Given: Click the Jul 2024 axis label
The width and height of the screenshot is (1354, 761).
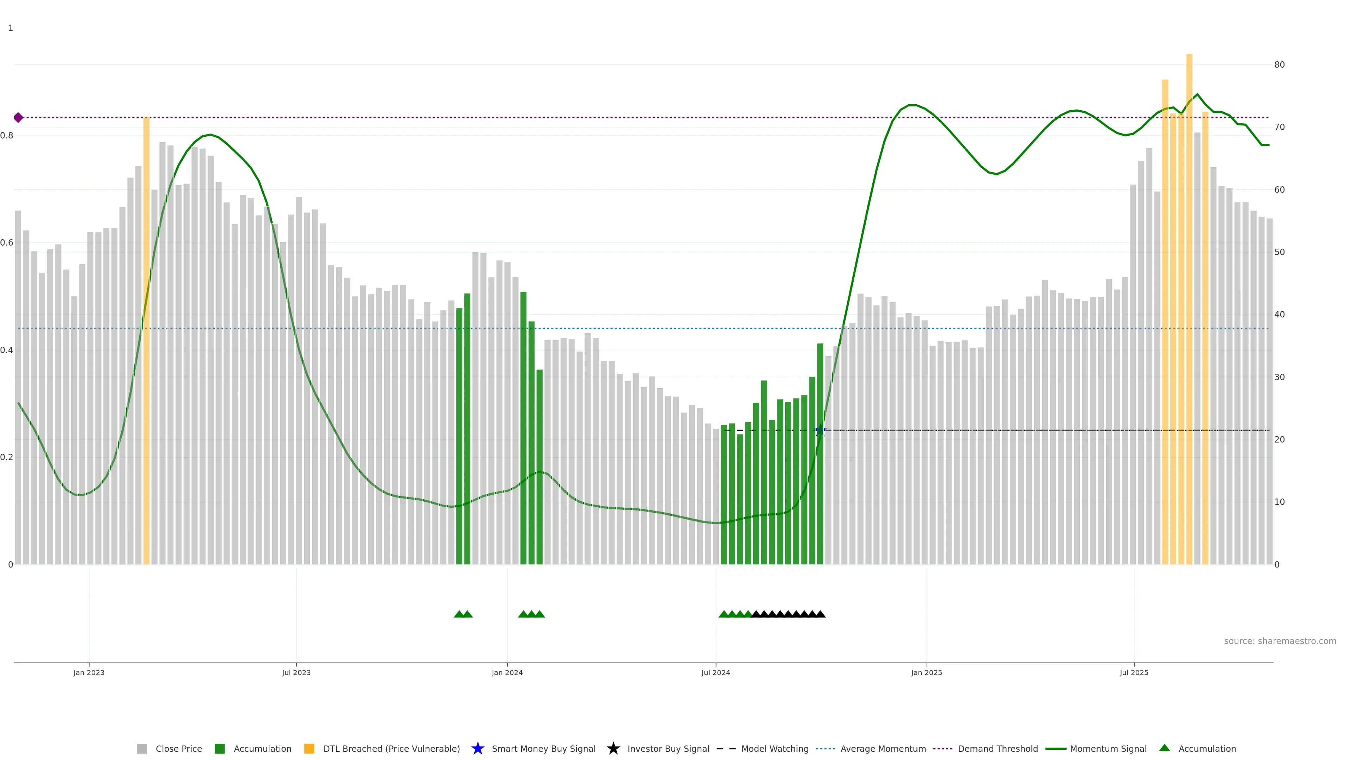Looking at the screenshot, I should click(x=715, y=672).
